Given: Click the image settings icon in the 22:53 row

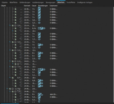Looking at the screenshot, I should pyautogui.click(x=39, y=12).
